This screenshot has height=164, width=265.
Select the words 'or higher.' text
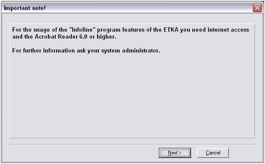103,37
